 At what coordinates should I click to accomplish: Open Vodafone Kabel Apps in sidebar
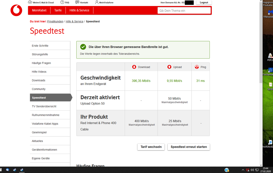click(x=50, y=124)
